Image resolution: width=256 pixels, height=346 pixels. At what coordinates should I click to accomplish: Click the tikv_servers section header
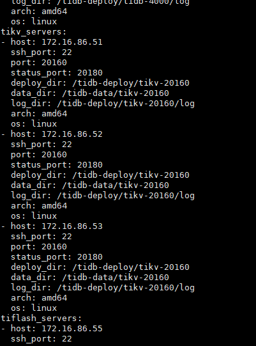34,32
